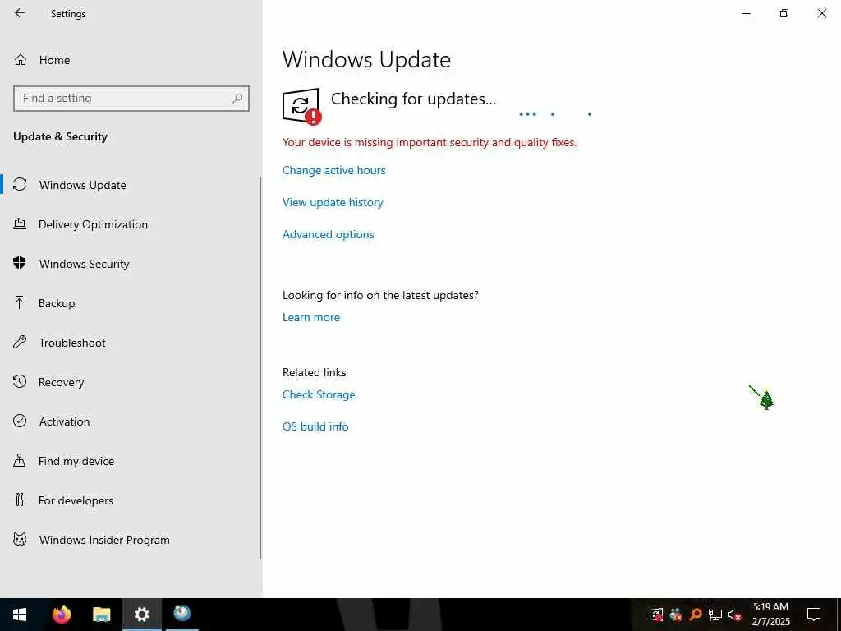
Task: Open the Windows Start menu
Action: coord(20,615)
